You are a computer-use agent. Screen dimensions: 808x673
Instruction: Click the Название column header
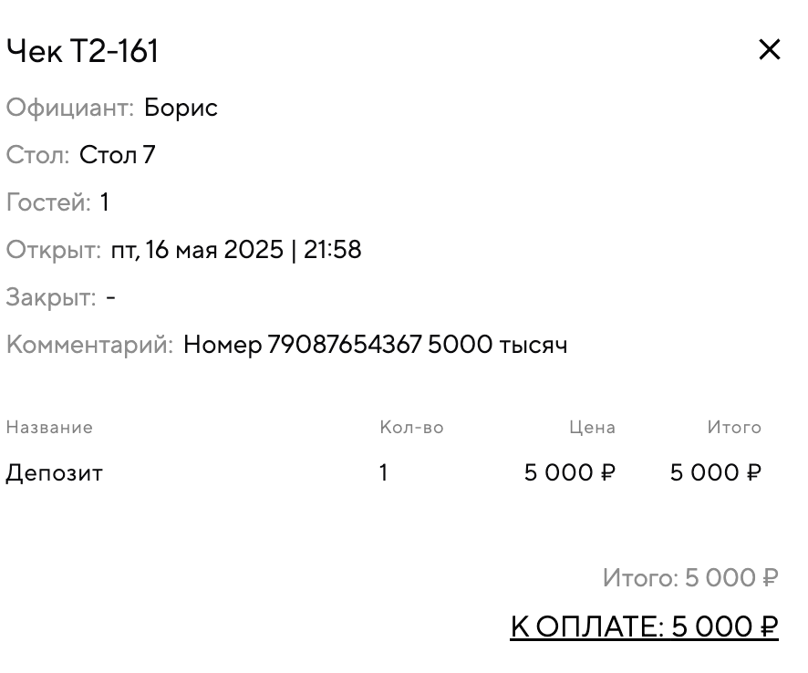tap(49, 427)
